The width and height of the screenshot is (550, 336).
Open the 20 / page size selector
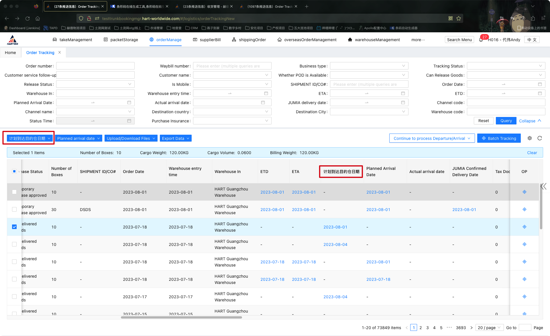[489, 328]
